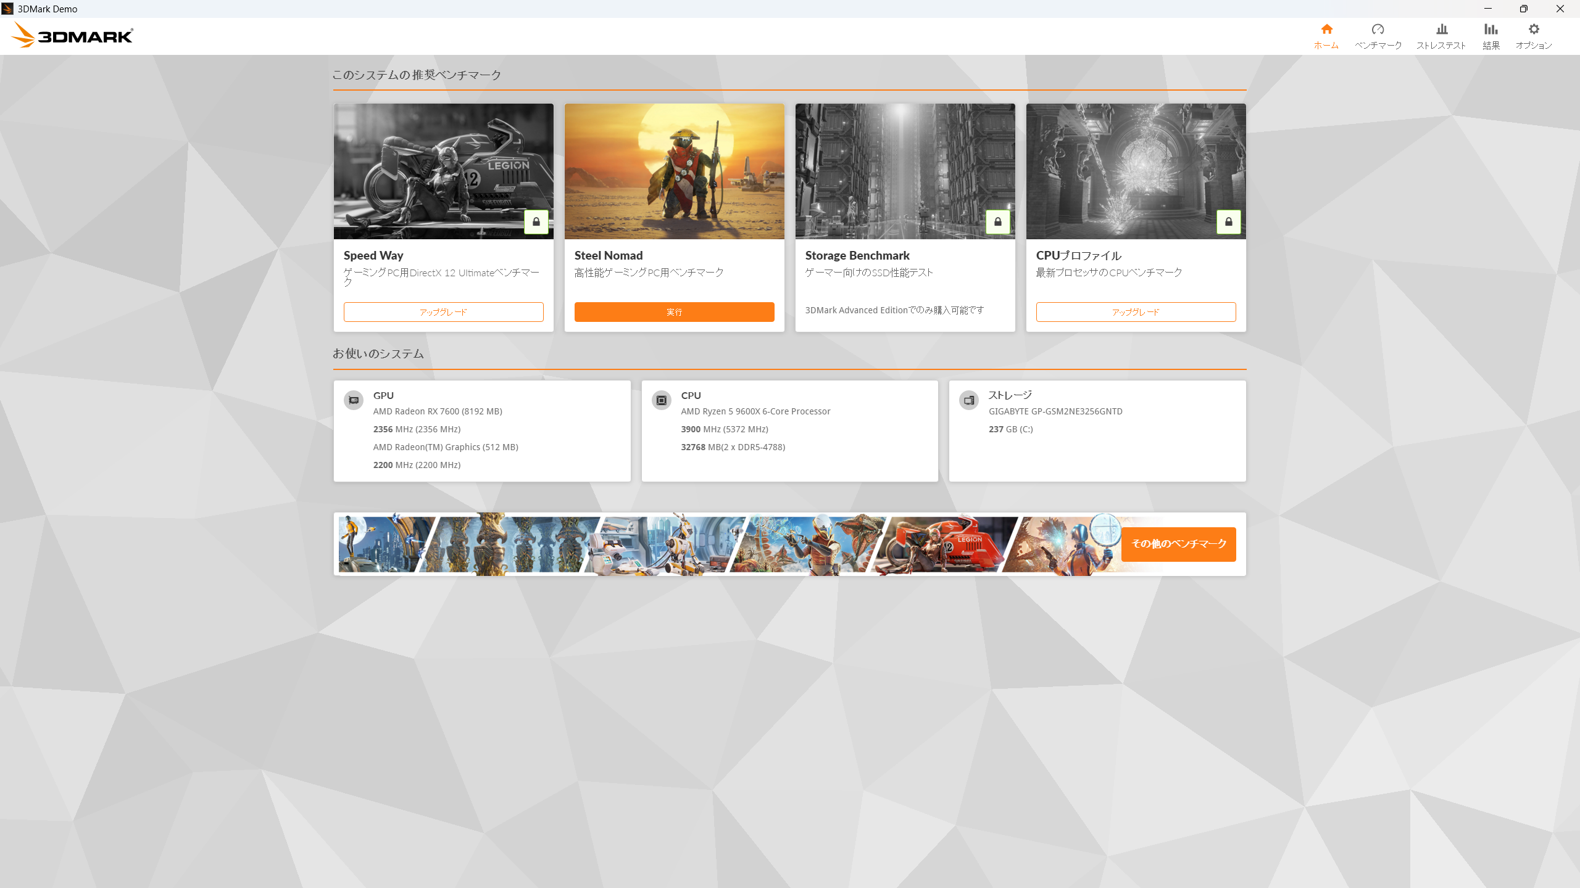
Task: Select the Speed Way thumbnail image
Action: (444, 171)
